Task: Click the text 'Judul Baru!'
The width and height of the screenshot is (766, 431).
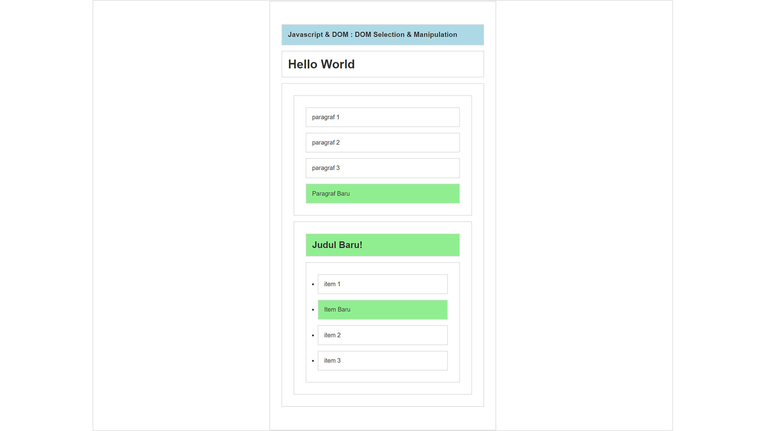Action: pyautogui.click(x=337, y=245)
